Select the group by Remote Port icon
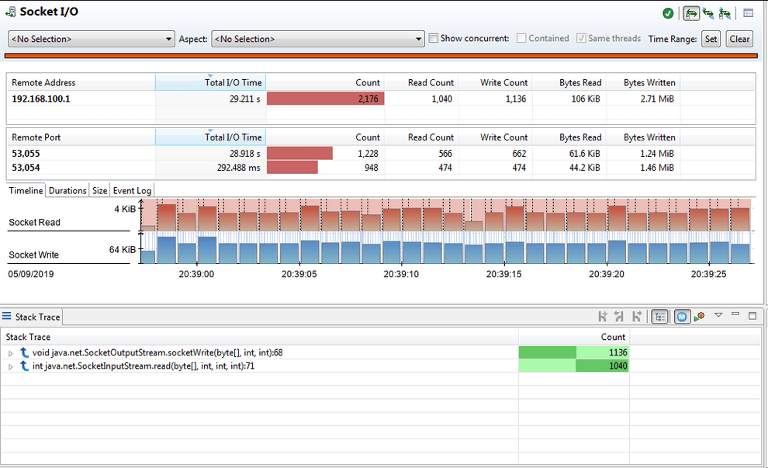 [707, 12]
